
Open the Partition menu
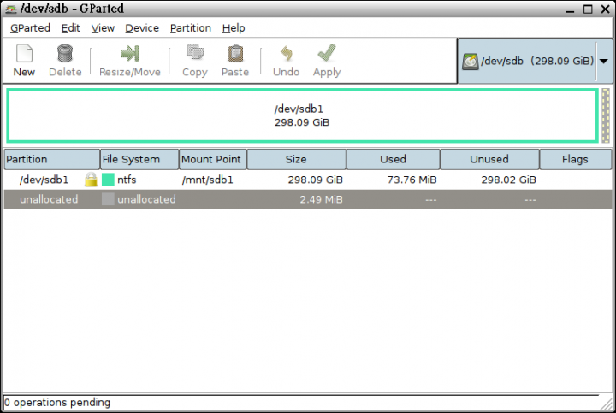(191, 28)
